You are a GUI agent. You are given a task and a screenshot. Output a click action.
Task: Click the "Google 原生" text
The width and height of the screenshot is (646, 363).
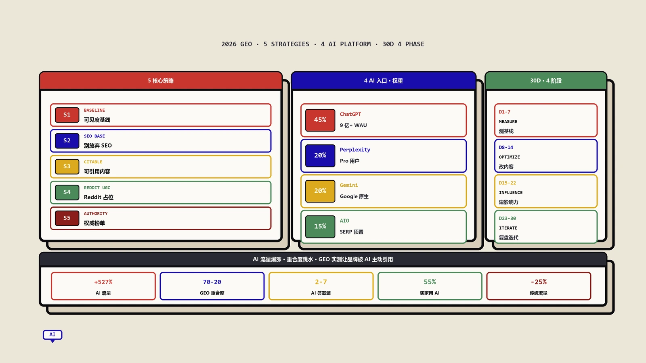pos(354,196)
